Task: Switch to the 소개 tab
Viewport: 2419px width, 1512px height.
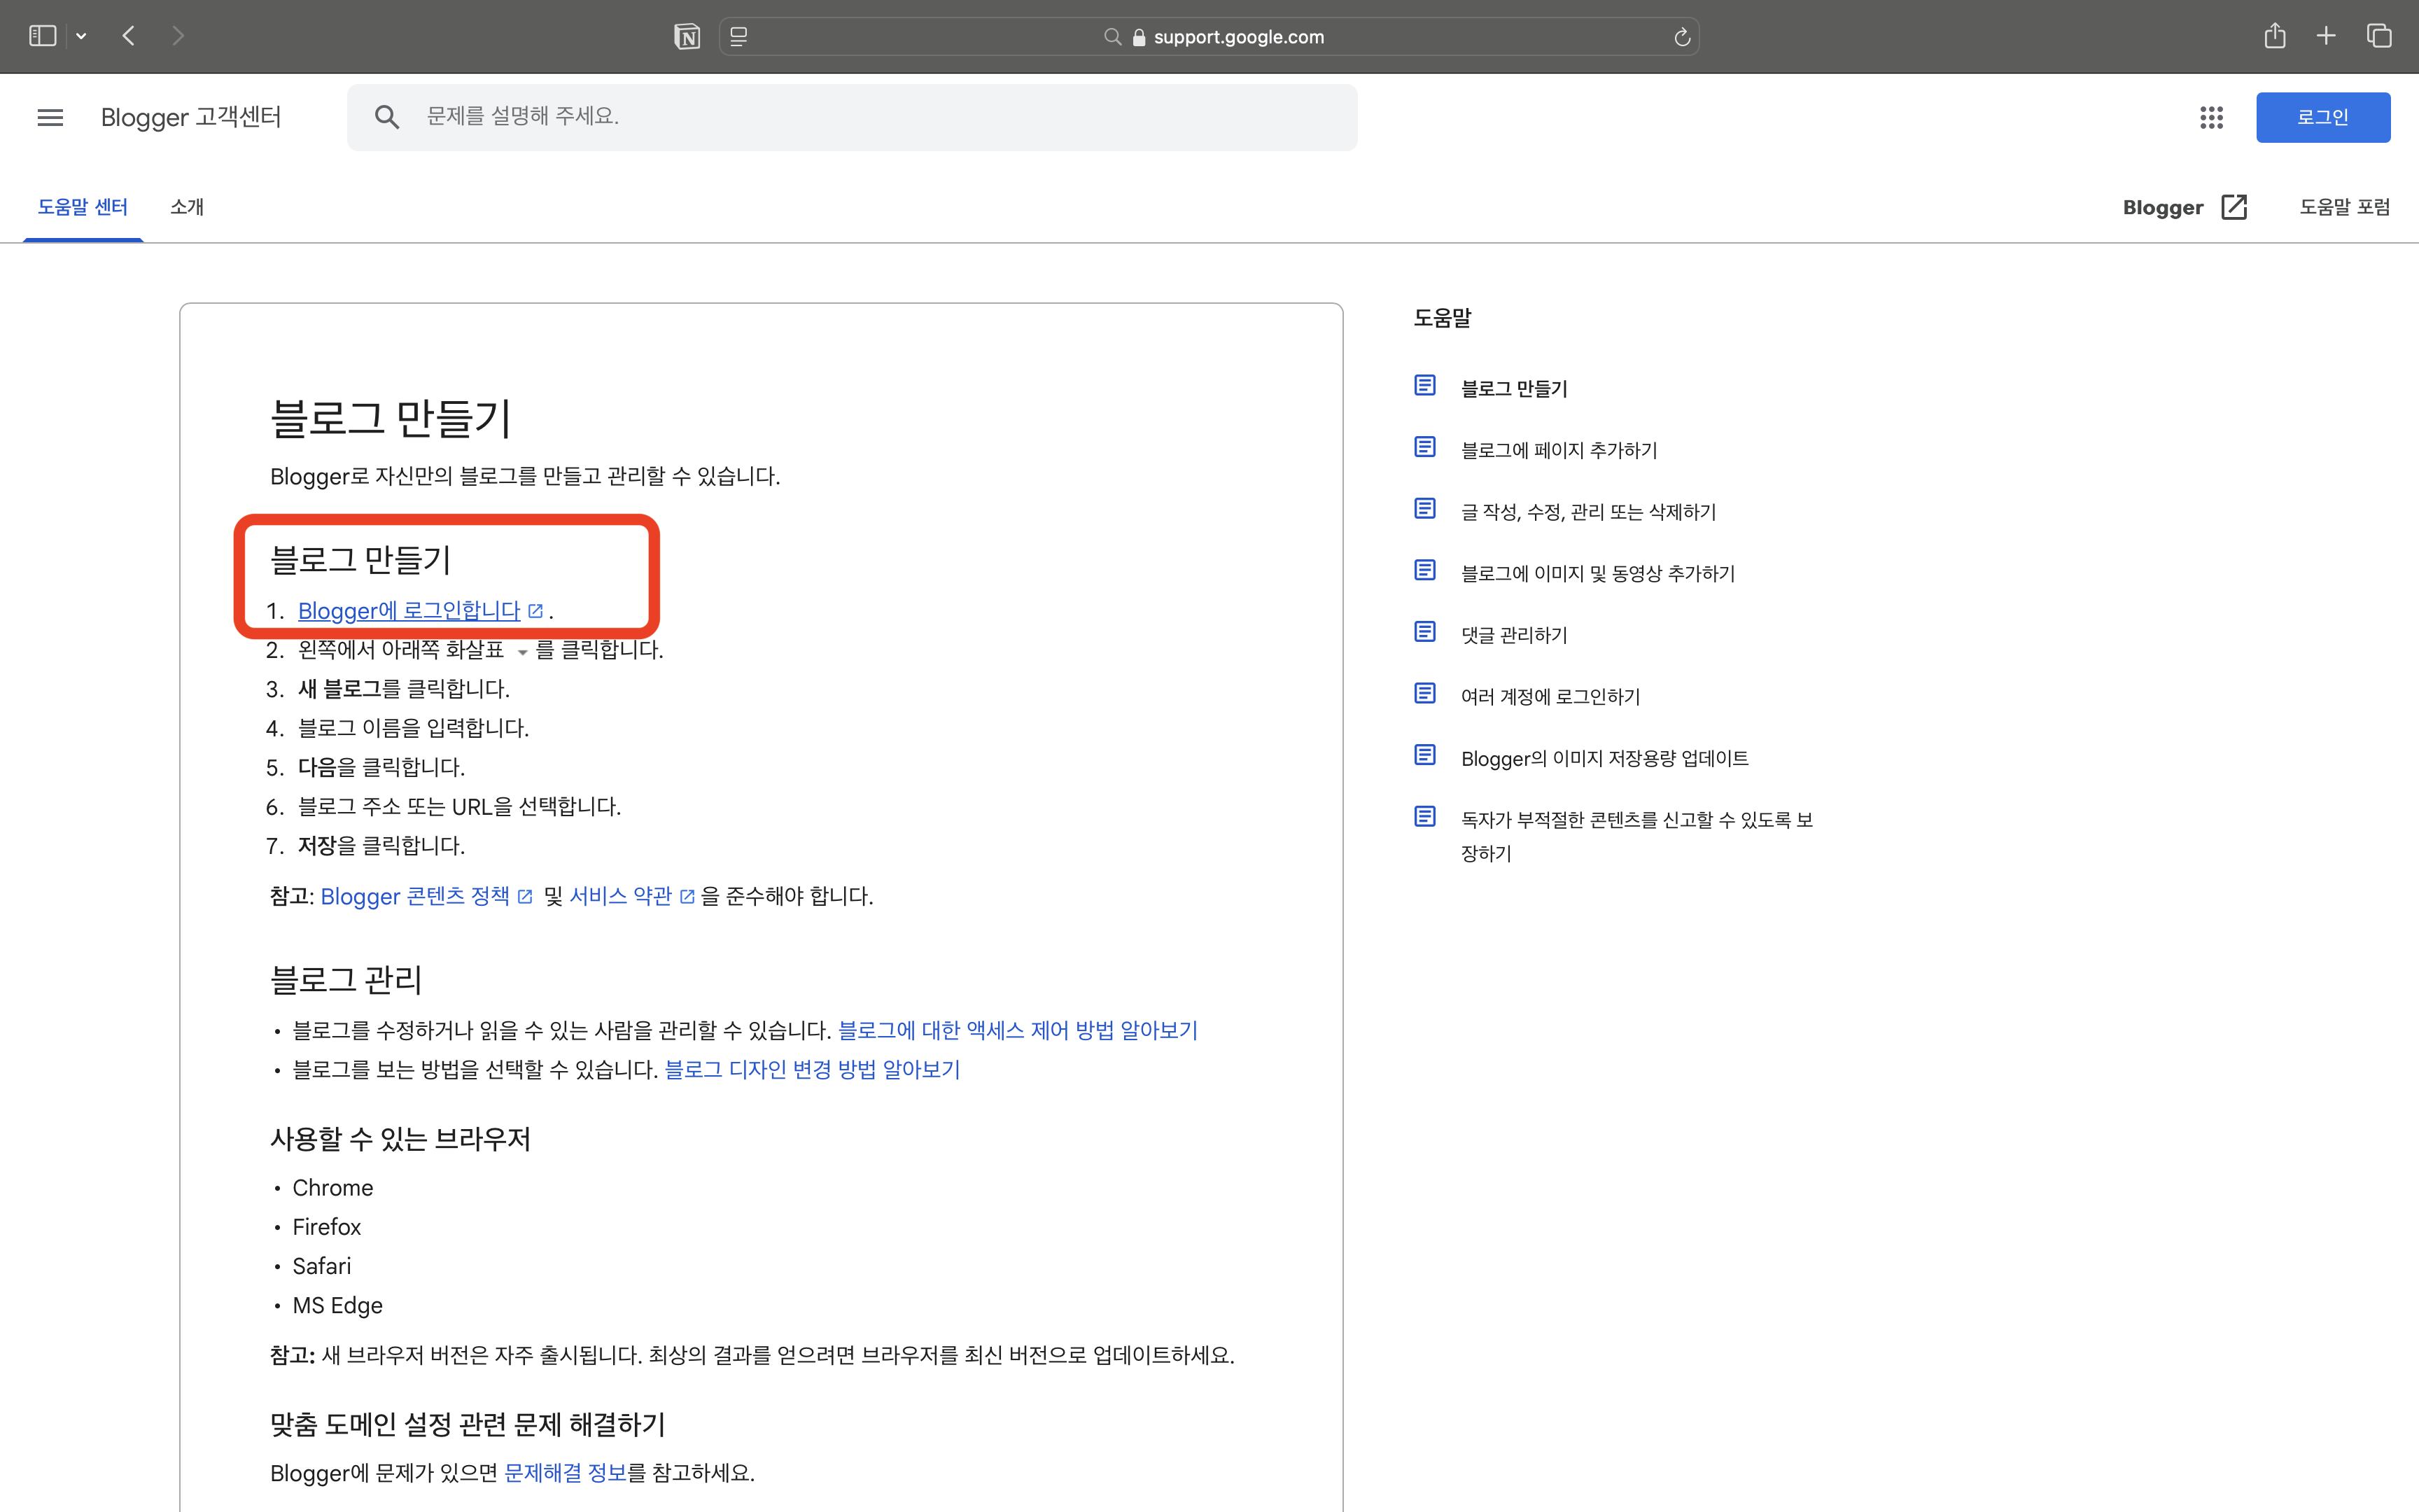Action: [x=187, y=207]
